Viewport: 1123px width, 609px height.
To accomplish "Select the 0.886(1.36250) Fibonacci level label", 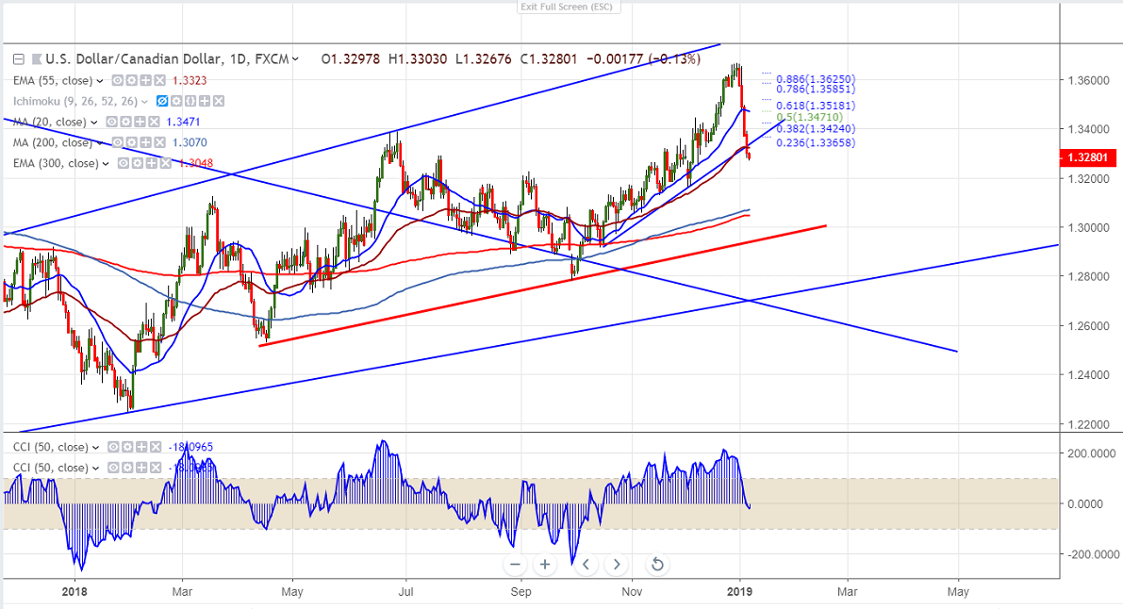I will 816,79.
